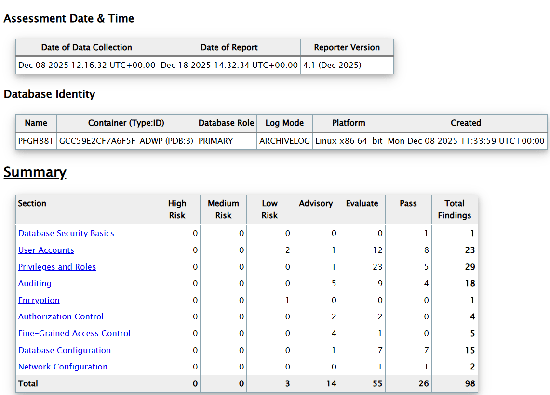The width and height of the screenshot is (550, 395).
Task: Click Database Configuration total findings 15
Action: [x=470, y=350]
